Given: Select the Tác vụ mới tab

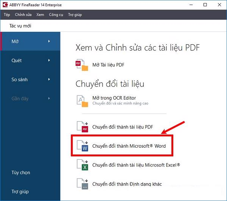Looking at the screenshot, I should pos(20,26).
